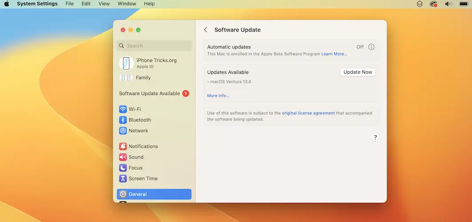472x222 pixels.
Task: Go back using the left chevron
Action: [206, 30]
